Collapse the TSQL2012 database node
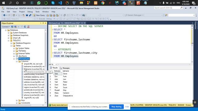Image resolution: width=198 pixels, height=111 pixels. coord(8,40)
